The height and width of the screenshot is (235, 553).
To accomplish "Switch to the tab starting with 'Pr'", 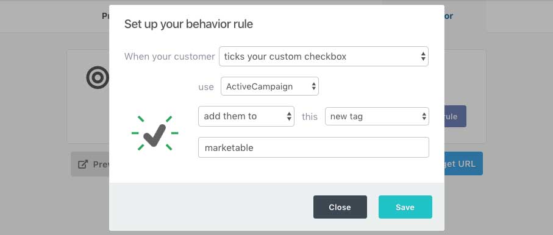I will pyautogui.click(x=105, y=16).
